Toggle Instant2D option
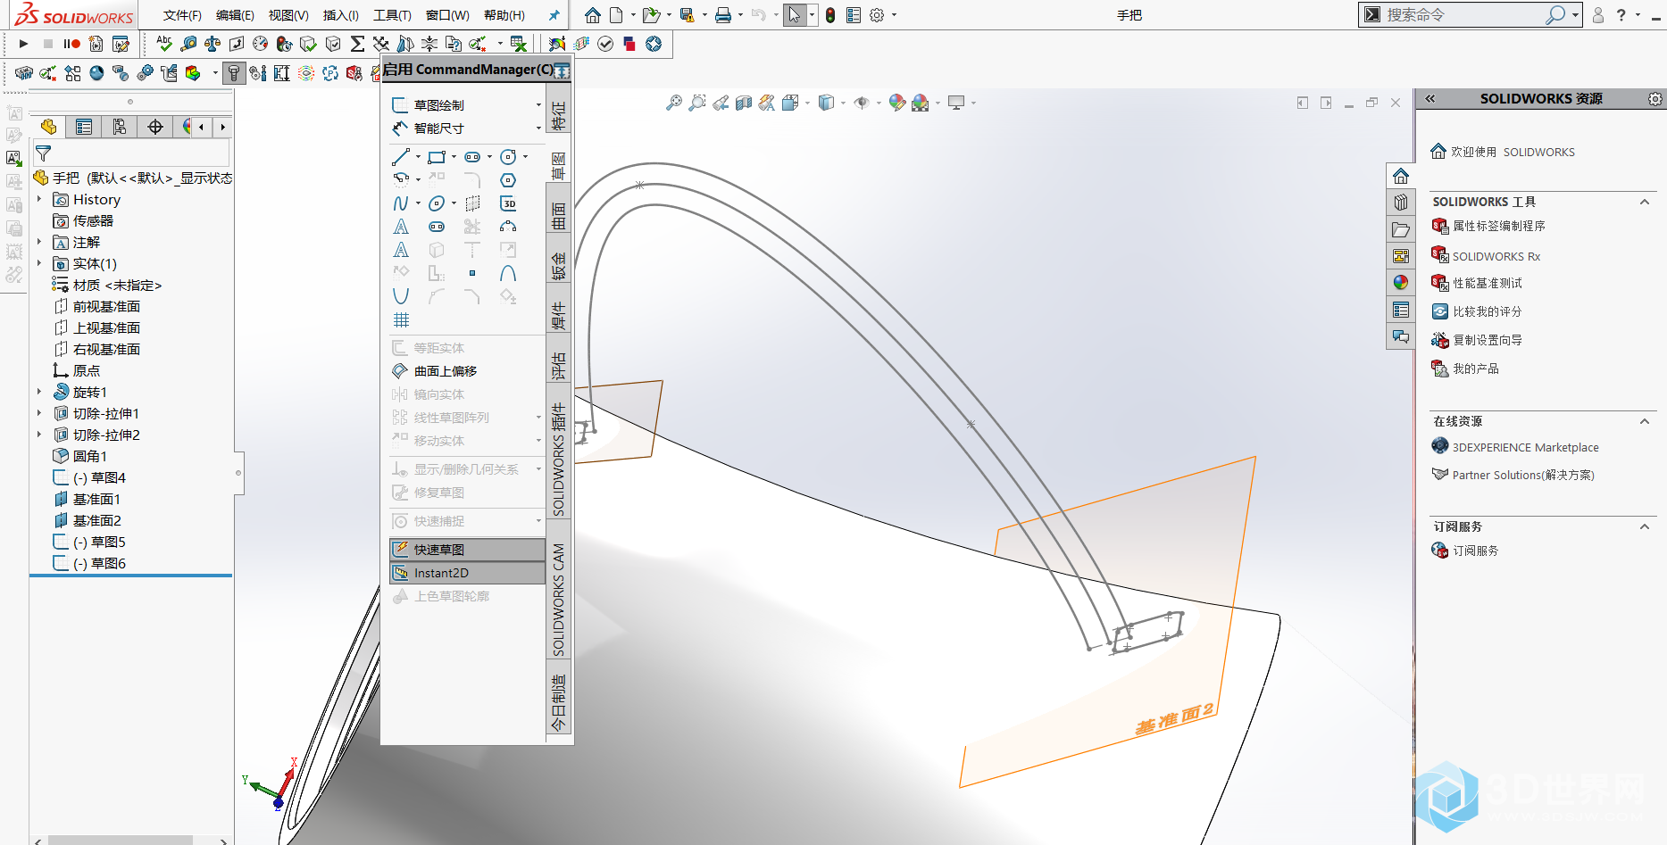Image resolution: width=1667 pixels, height=845 pixels. click(467, 573)
